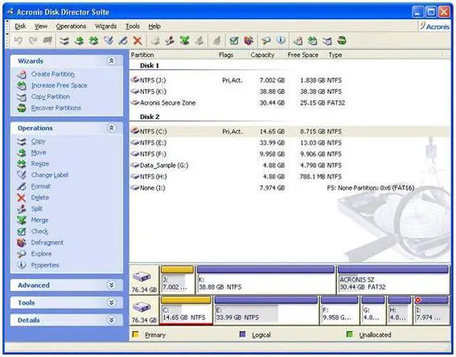Image resolution: width=456 pixels, height=357 pixels.
Task: Click the Resize toolbar icon
Action: pyautogui.click(x=93, y=41)
